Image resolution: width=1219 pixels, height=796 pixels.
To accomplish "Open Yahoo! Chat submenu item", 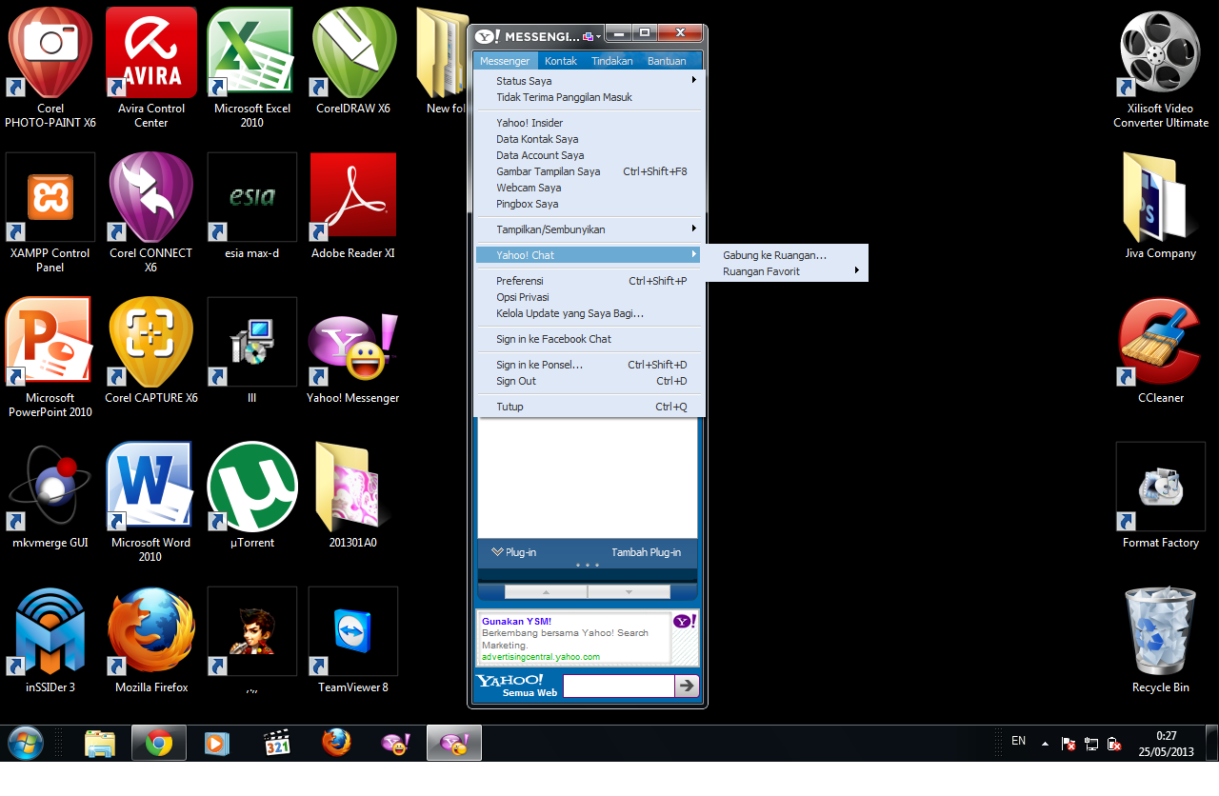I will (589, 255).
